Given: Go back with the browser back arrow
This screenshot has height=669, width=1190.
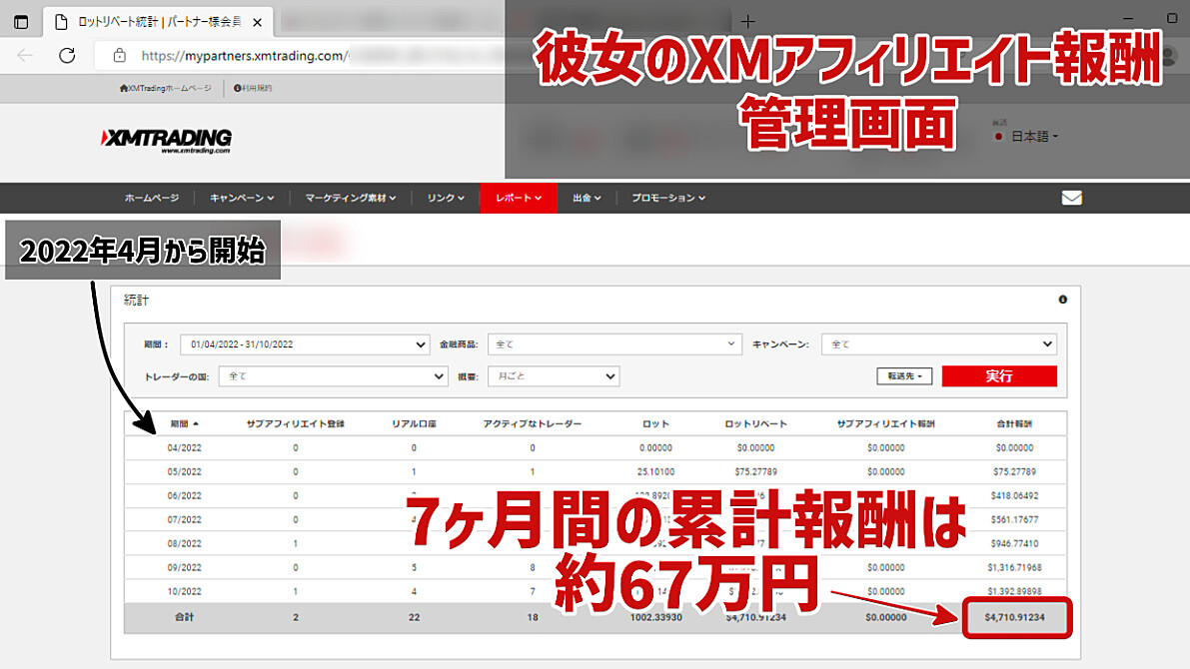Looking at the screenshot, I should tap(25, 55).
